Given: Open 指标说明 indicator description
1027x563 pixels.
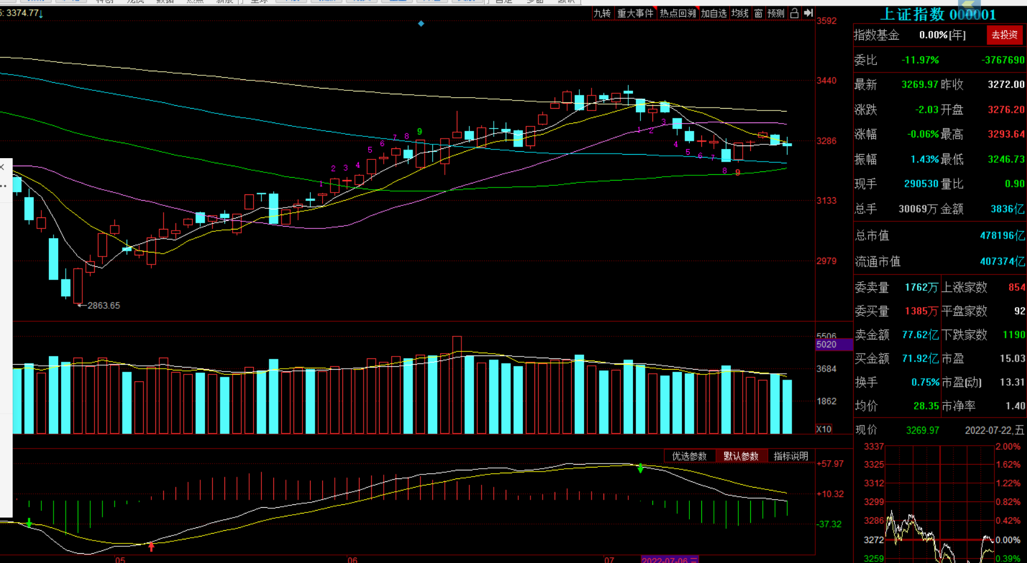Looking at the screenshot, I should (x=791, y=456).
